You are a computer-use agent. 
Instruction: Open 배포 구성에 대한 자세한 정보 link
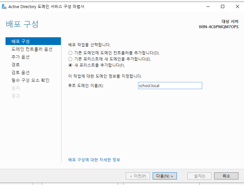tap(94, 160)
